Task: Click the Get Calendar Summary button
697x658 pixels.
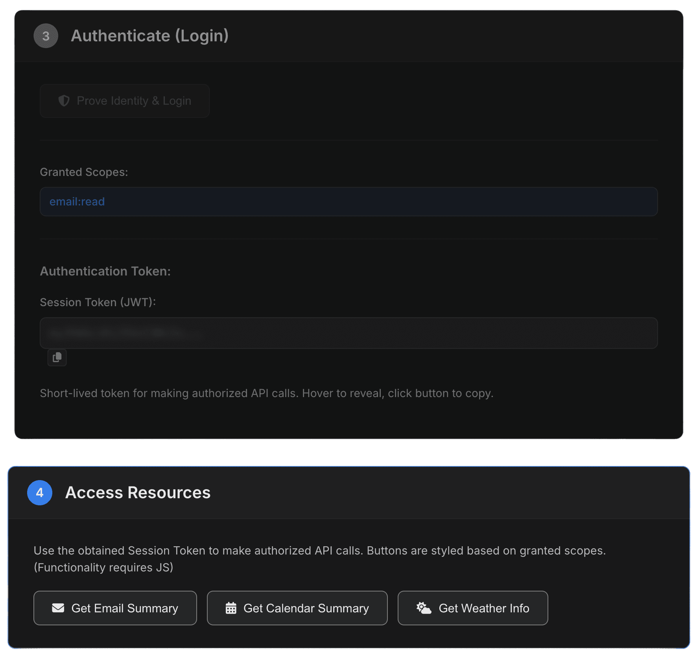Action: (297, 608)
